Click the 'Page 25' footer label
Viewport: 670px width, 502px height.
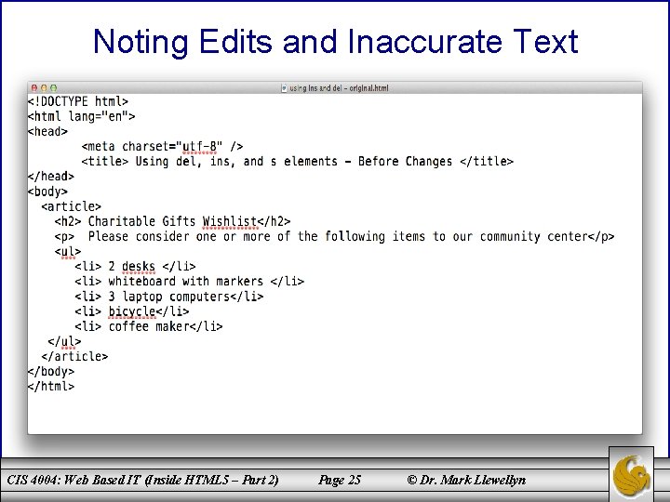(x=340, y=481)
